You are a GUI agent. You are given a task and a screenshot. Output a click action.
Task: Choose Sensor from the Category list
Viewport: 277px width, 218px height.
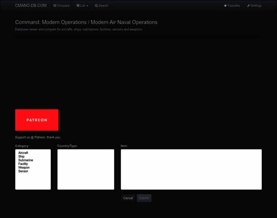pyautogui.click(x=23, y=171)
